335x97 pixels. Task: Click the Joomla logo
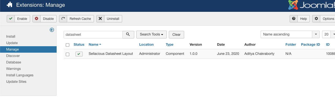(311, 5)
